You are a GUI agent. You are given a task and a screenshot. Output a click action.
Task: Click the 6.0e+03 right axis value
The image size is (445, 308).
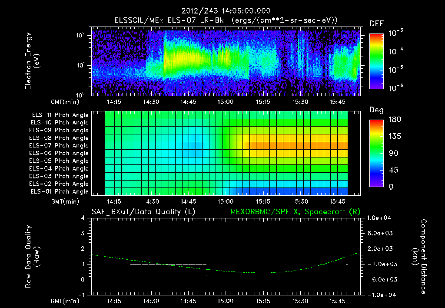tap(380, 233)
